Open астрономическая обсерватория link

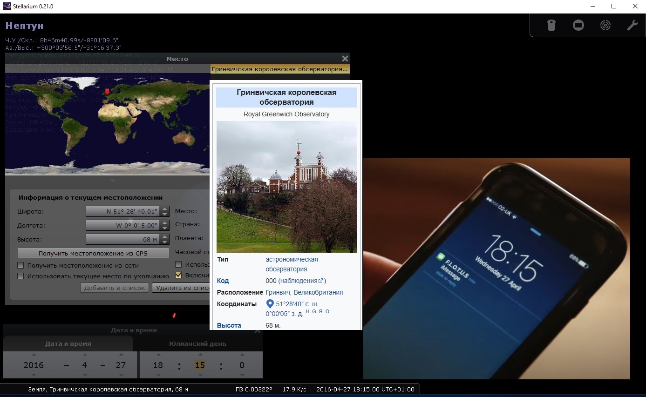coord(292,264)
